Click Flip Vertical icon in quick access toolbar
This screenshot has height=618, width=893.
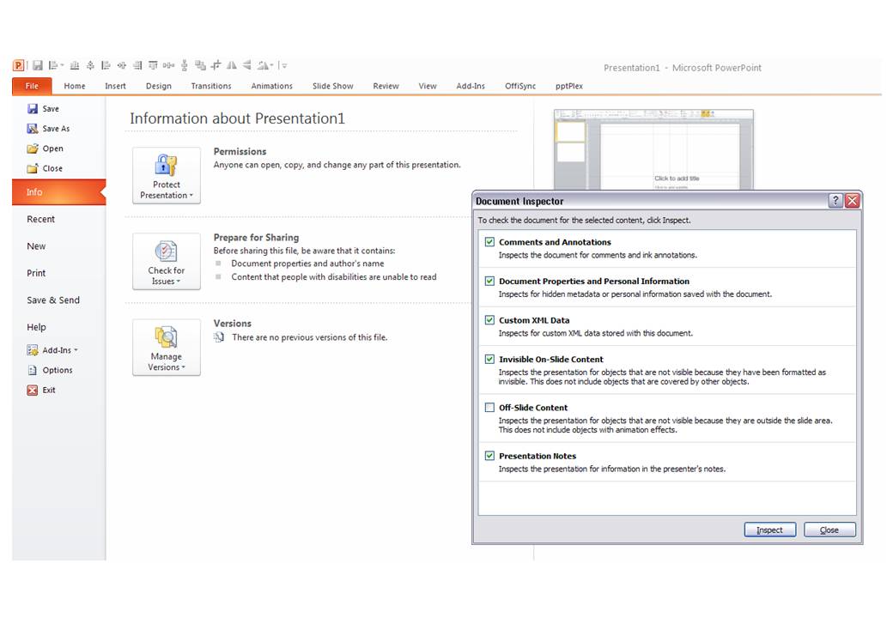click(x=246, y=65)
